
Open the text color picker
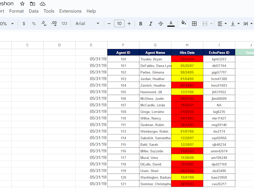pos(171,24)
